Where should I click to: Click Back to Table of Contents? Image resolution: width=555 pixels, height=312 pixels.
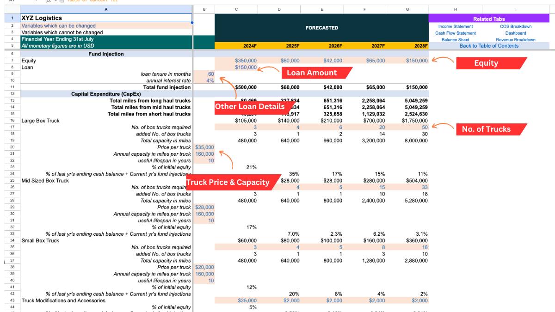(x=489, y=46)
